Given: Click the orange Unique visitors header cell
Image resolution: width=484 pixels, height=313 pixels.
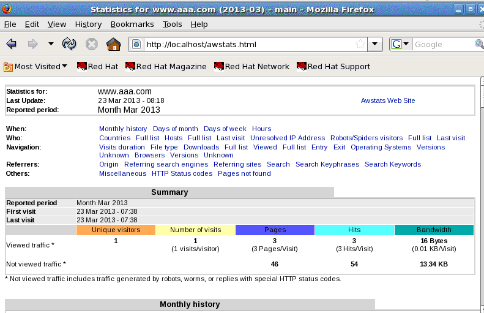Looking at the screenshot, I should tap(116, 230).
